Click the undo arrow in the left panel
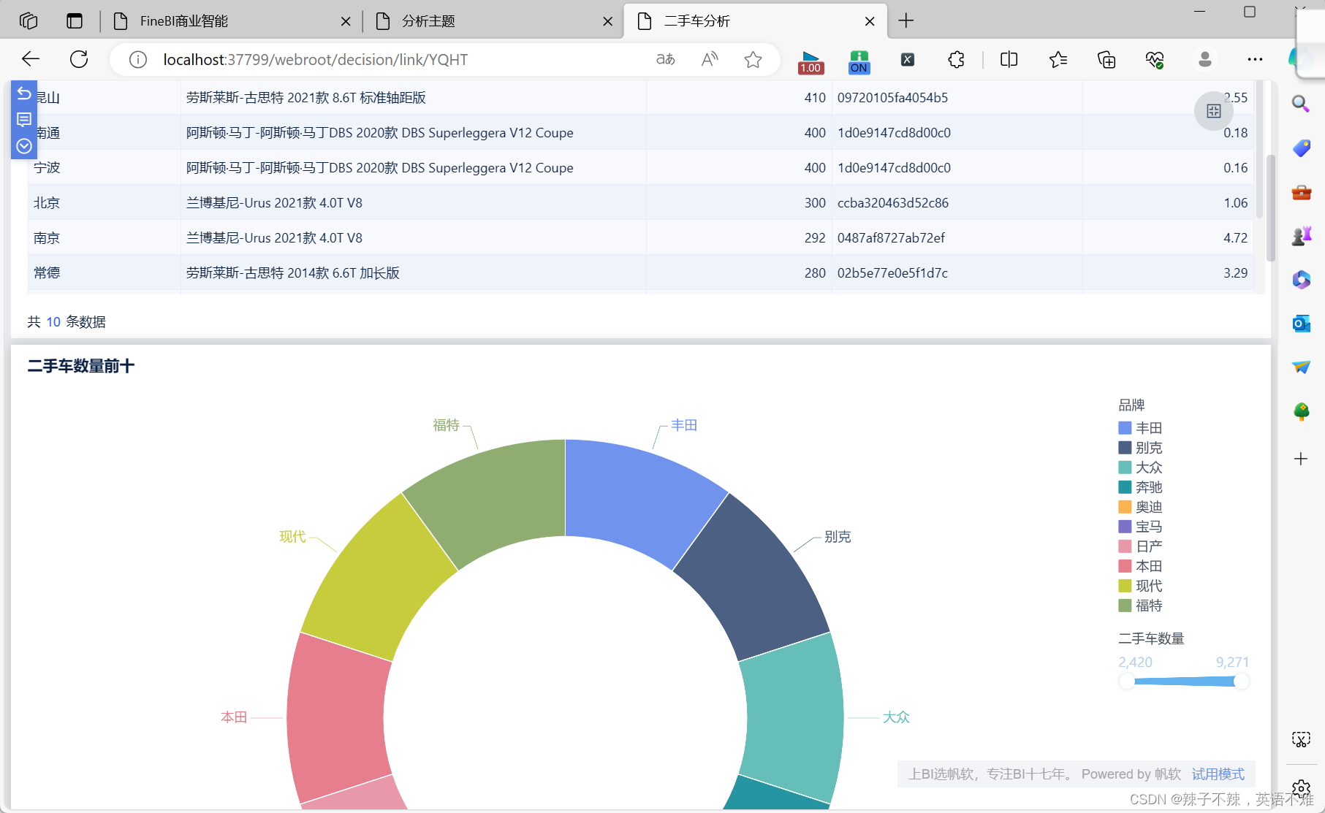 point(24,93)
